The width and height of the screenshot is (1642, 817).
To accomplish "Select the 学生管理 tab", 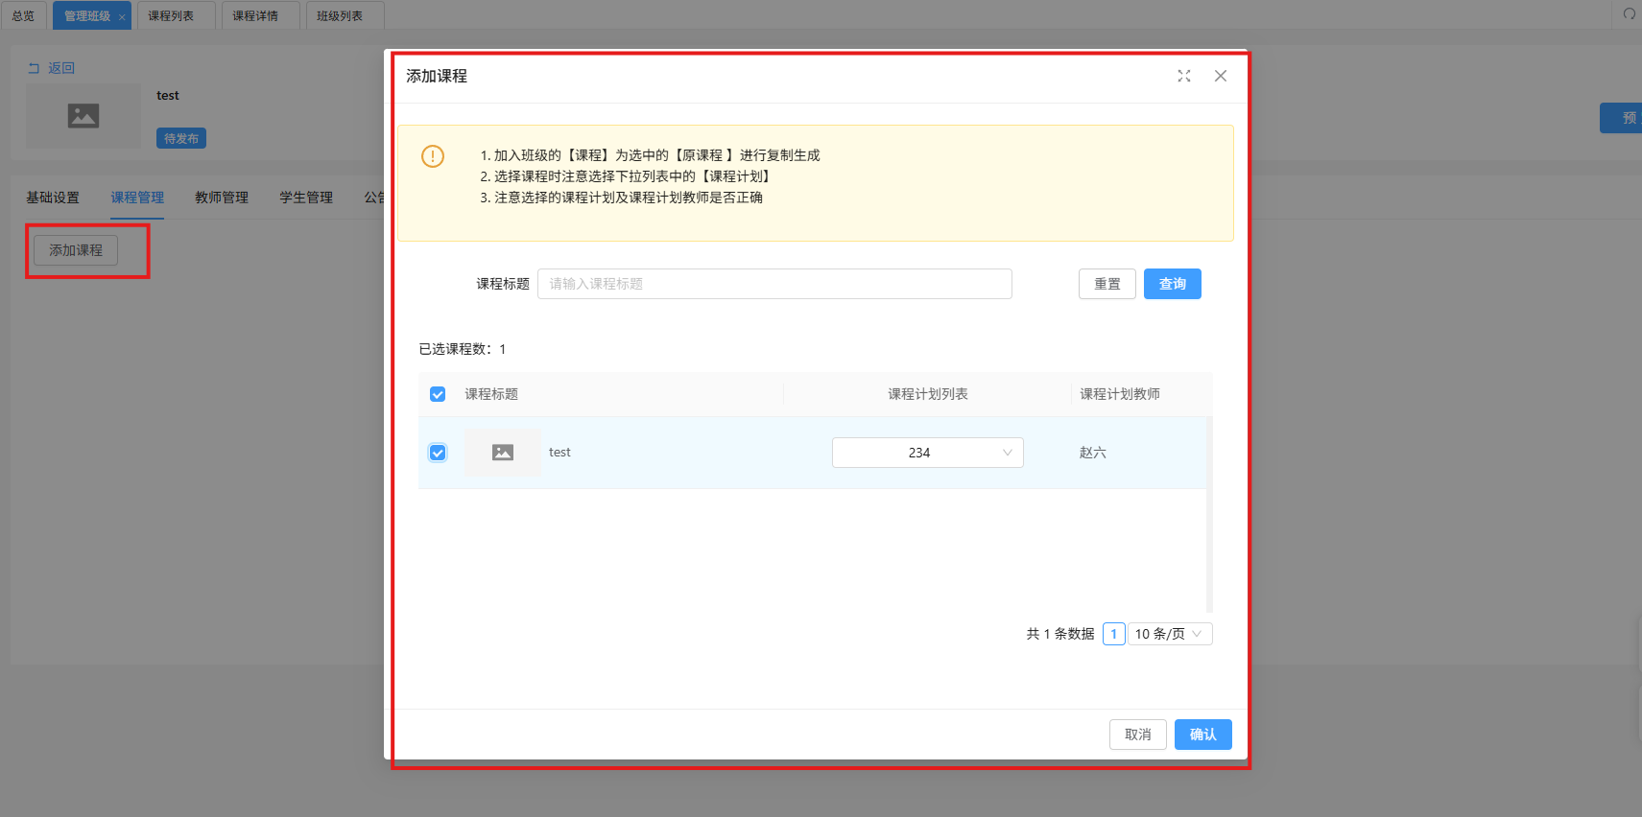I will pyautogui.click(x=306, y=198).
